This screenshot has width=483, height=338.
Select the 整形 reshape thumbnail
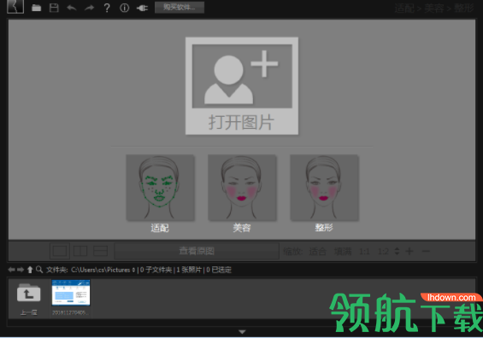click(x=324, y=187)
